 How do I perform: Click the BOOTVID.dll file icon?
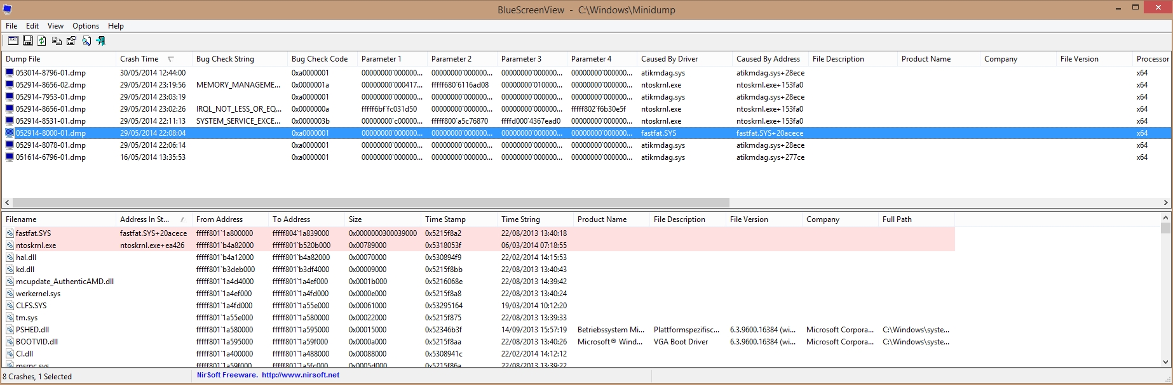pyautogui.click(x=10, y=342)
